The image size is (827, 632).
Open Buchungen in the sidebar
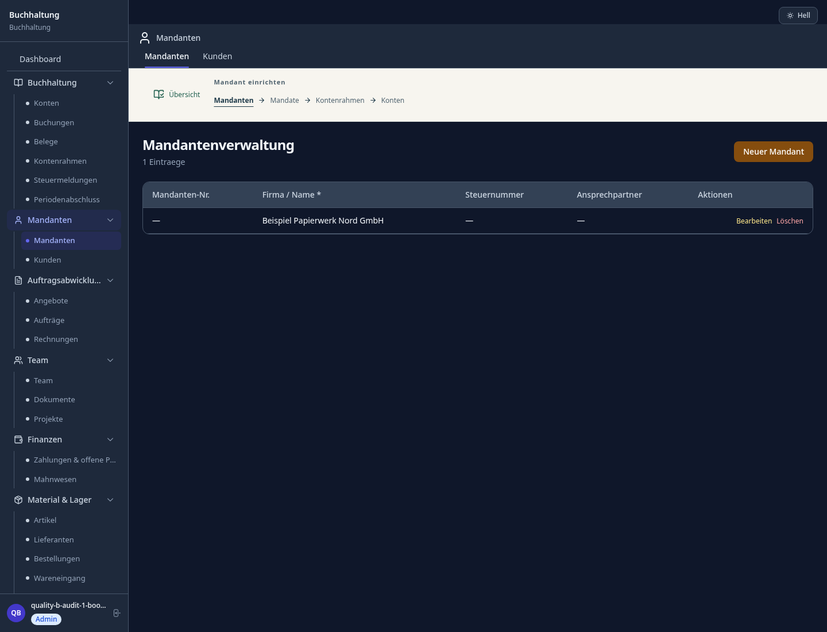(x=71, y=122)
